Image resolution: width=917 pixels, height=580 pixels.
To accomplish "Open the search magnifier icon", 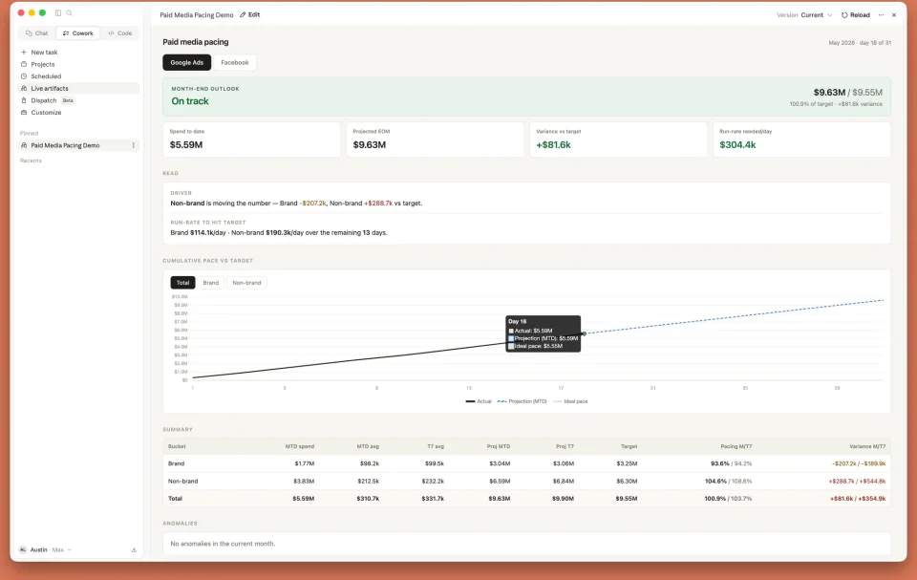I will [69, 12].
